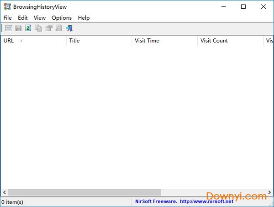Image resolution: width=274 pixels, height=207 pixels.
Task: Open the File menu
Action: pos(8,18)
